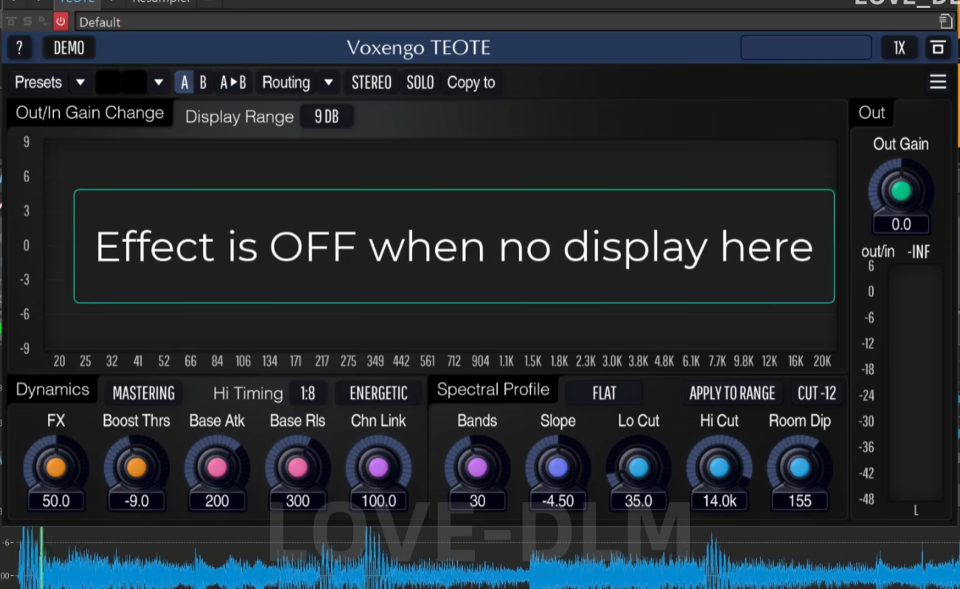The image size is (960, 589).
Task: Click APPLY TO RANGE
Action: coord(733,393)
